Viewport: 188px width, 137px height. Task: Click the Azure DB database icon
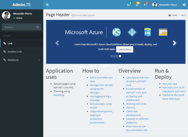[x=147, y=32]
